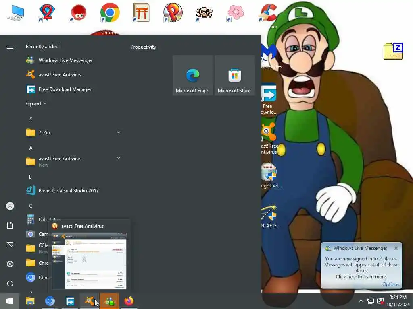The width and height of the screenshot is (413, 309).
Task: Open user account icon in Start menu
Action: 10,206
